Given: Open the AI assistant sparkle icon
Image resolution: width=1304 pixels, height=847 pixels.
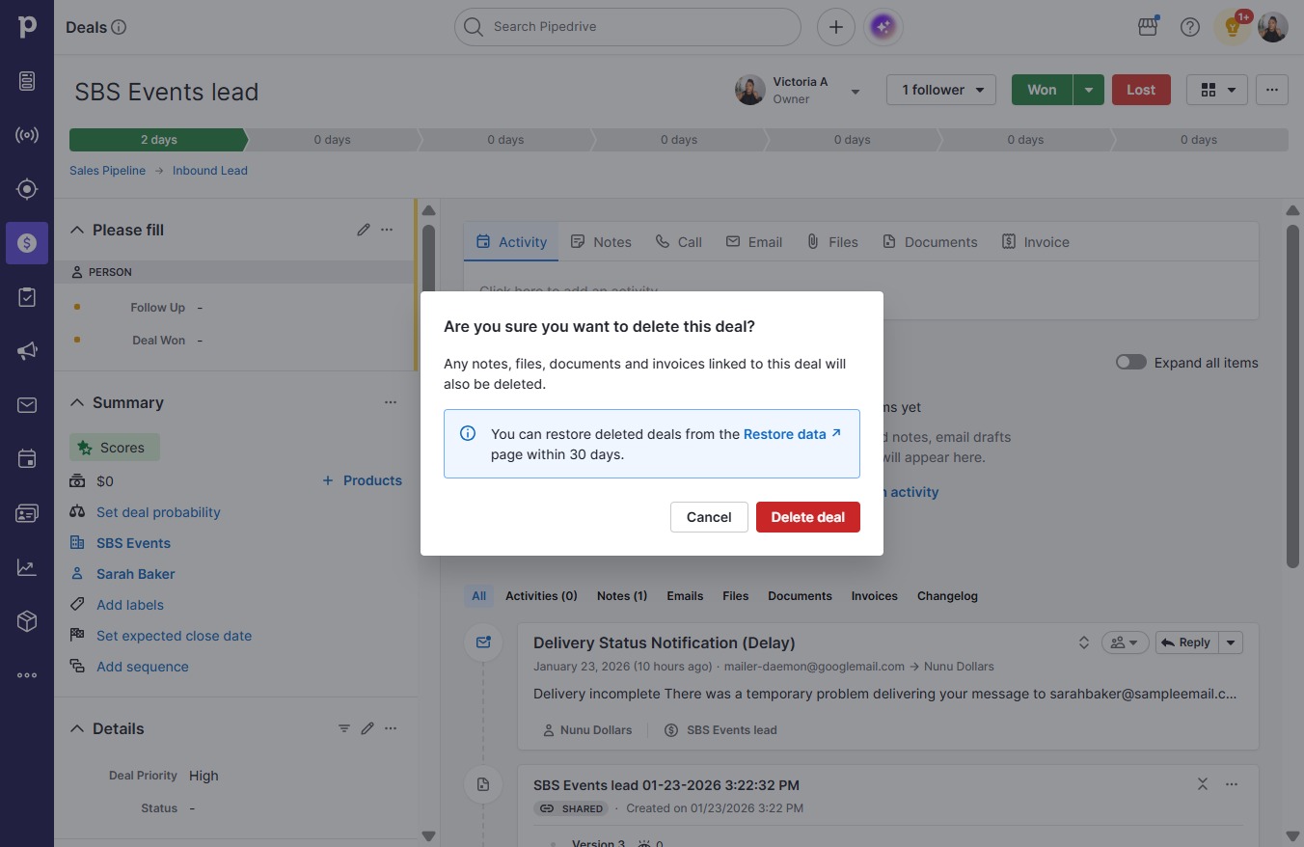Looking at the screenshot, I should (883, 27).
